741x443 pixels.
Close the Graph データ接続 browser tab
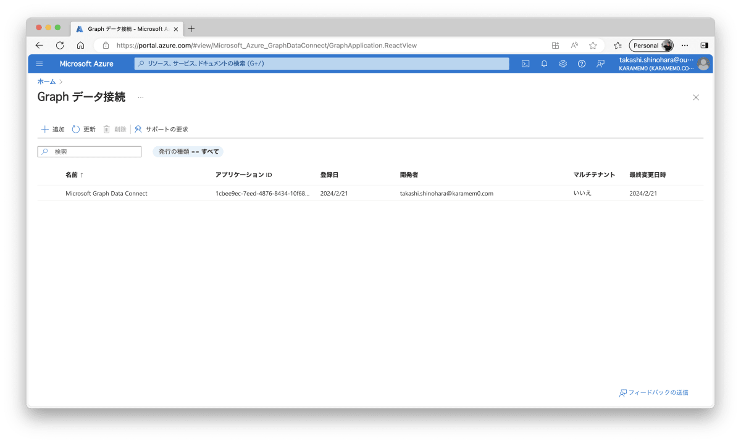(176, 29)
